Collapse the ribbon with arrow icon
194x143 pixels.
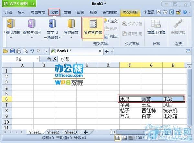click(x=159, y=12)
